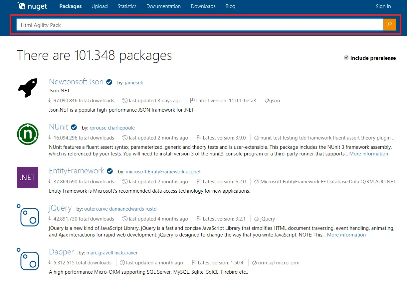Open author charliepoole profile link
Screen dimensions: 407x281
click(121, 128)
